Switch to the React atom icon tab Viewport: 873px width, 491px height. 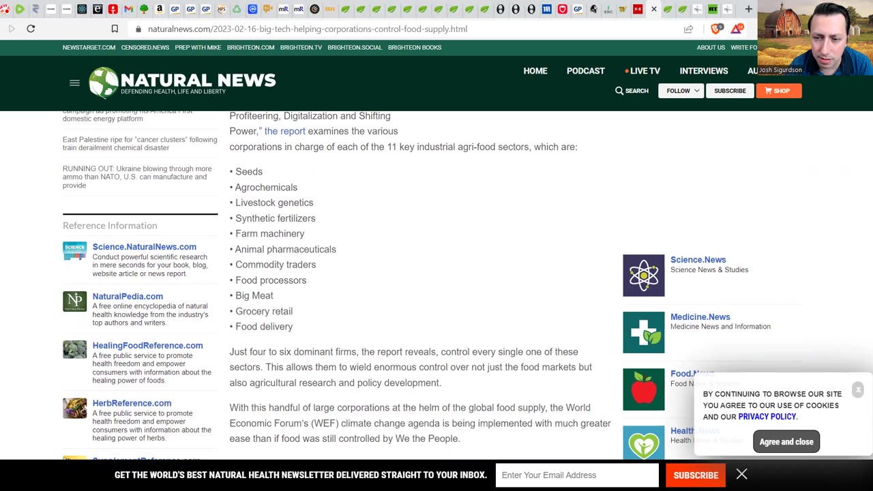(x=82, y=9)
